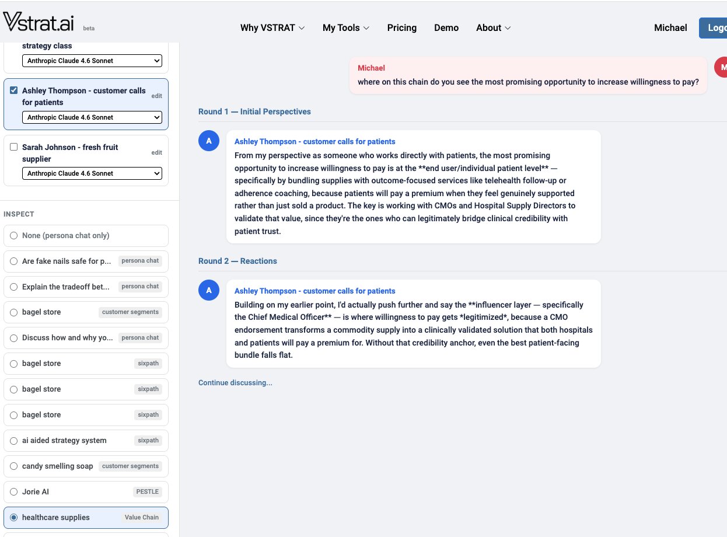Go to the Demo page
The image size is (727, 537).
coord(446,28)
